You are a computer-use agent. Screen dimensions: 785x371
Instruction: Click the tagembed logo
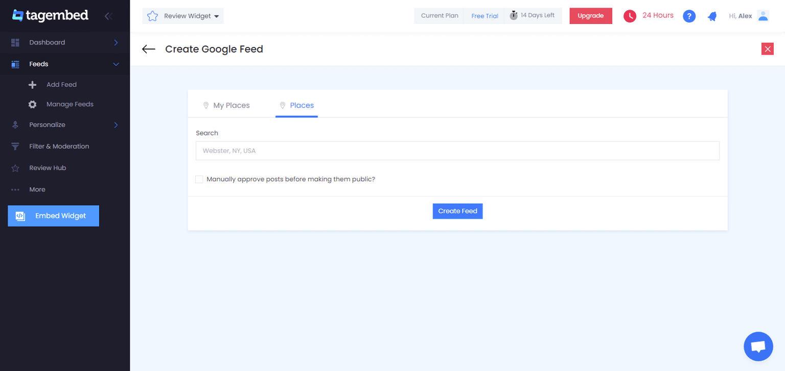point(50,15)
